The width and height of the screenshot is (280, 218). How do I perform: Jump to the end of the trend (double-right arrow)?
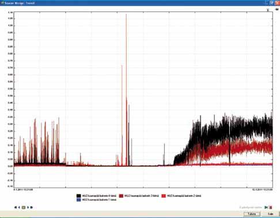32,207
